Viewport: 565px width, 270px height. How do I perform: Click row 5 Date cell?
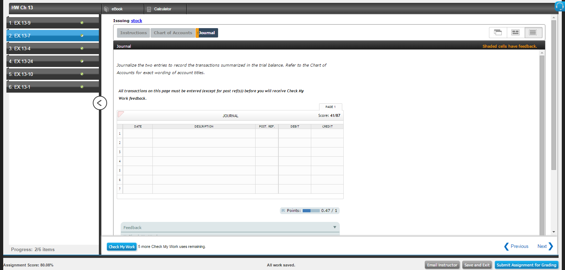tap(138, 171)
